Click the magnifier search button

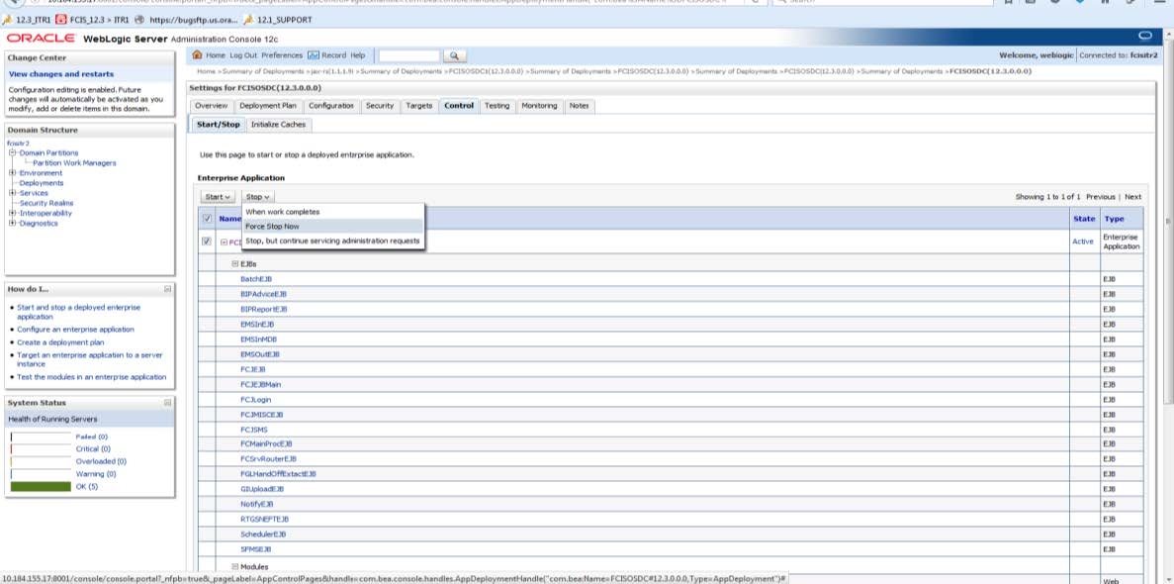click(x=455, y=56)
